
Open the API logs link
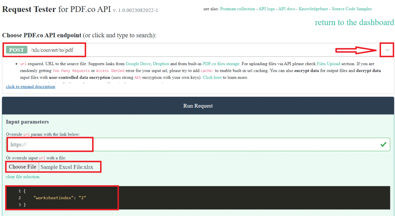[266, 9]
